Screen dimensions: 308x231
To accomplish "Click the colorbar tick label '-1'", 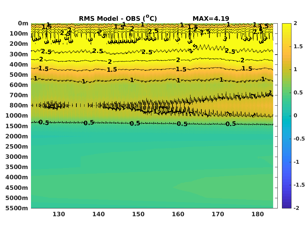I will pyautogui.click(x=296, y=162).
